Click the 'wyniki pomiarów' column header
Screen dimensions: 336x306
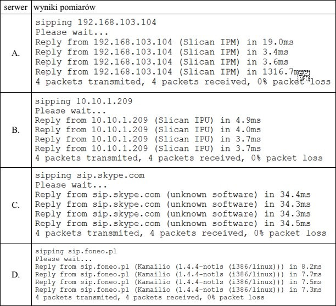[64, 8]
